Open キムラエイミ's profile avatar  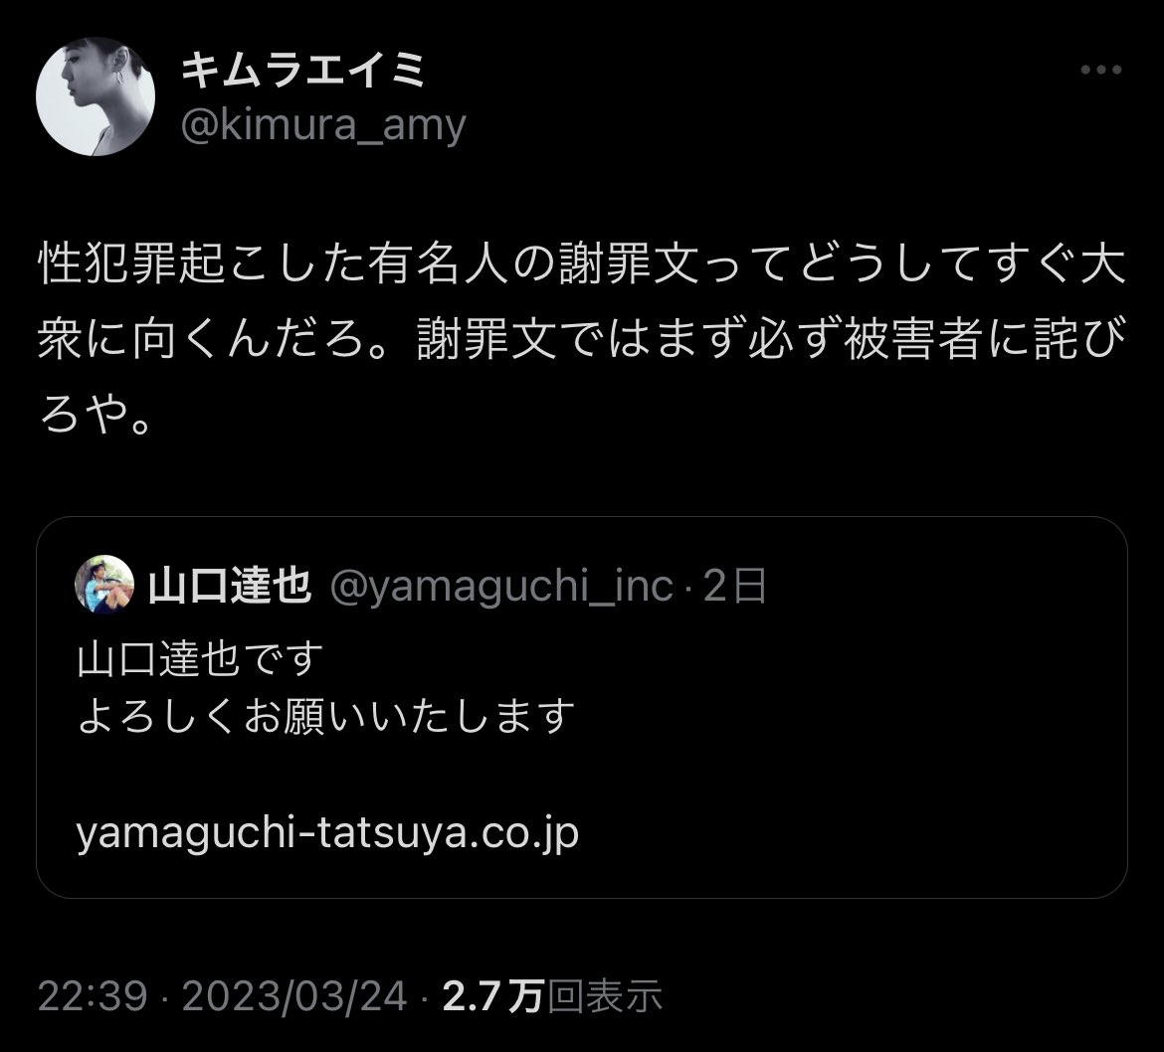(96, 96)
